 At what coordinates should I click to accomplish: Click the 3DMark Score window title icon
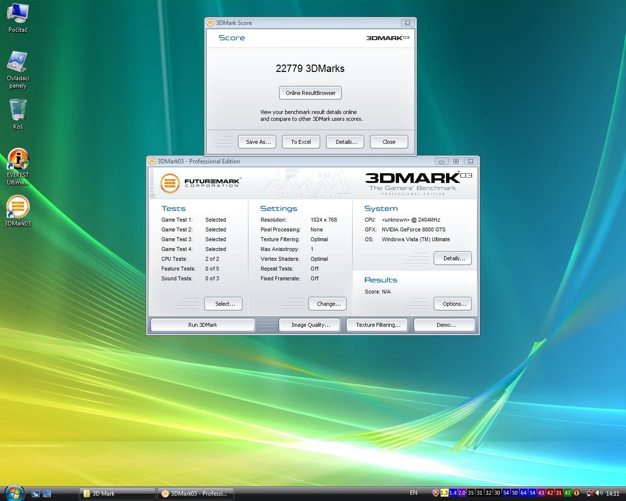click(x=210, y=23)
